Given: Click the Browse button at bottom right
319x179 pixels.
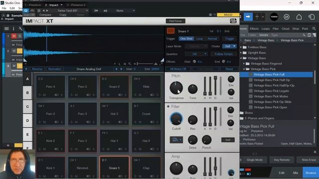Looking at the screenshot, I should coord(311,173).
